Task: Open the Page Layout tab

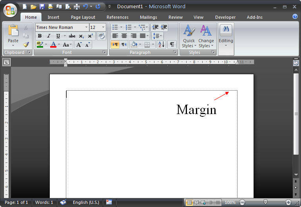Action: pyautogui.click(x=83, y=17)
